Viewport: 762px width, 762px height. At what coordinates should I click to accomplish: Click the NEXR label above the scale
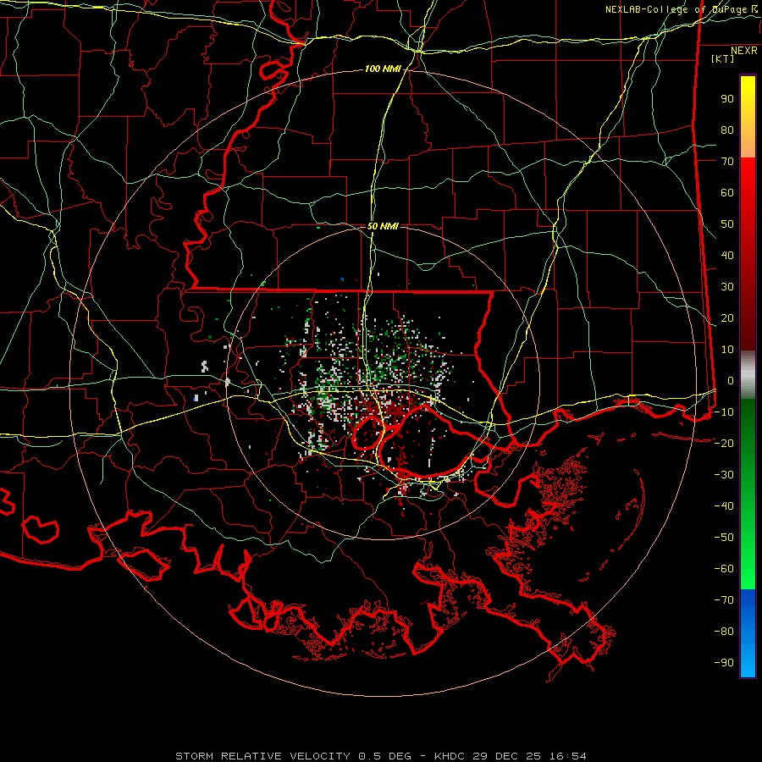click(x=743, y=51)
